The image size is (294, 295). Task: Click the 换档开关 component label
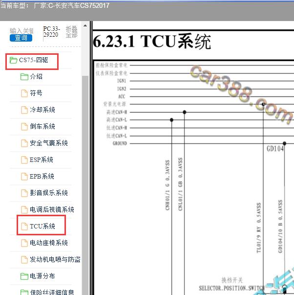[x=232, y=280]
